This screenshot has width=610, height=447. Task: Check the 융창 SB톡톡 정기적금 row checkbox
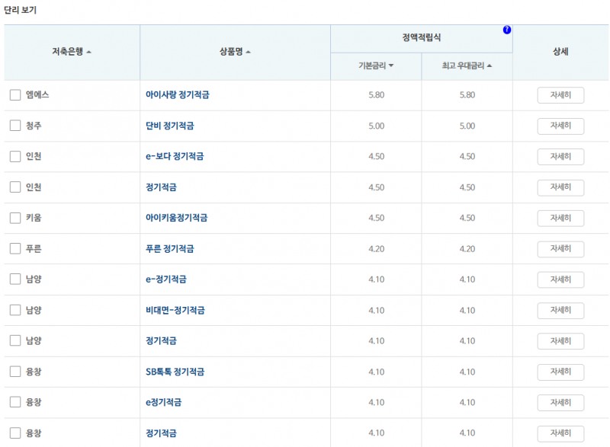(x=15, y=372)
